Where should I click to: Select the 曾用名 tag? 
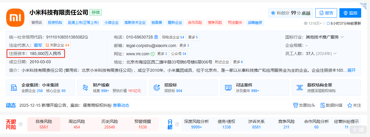(37, 22)
